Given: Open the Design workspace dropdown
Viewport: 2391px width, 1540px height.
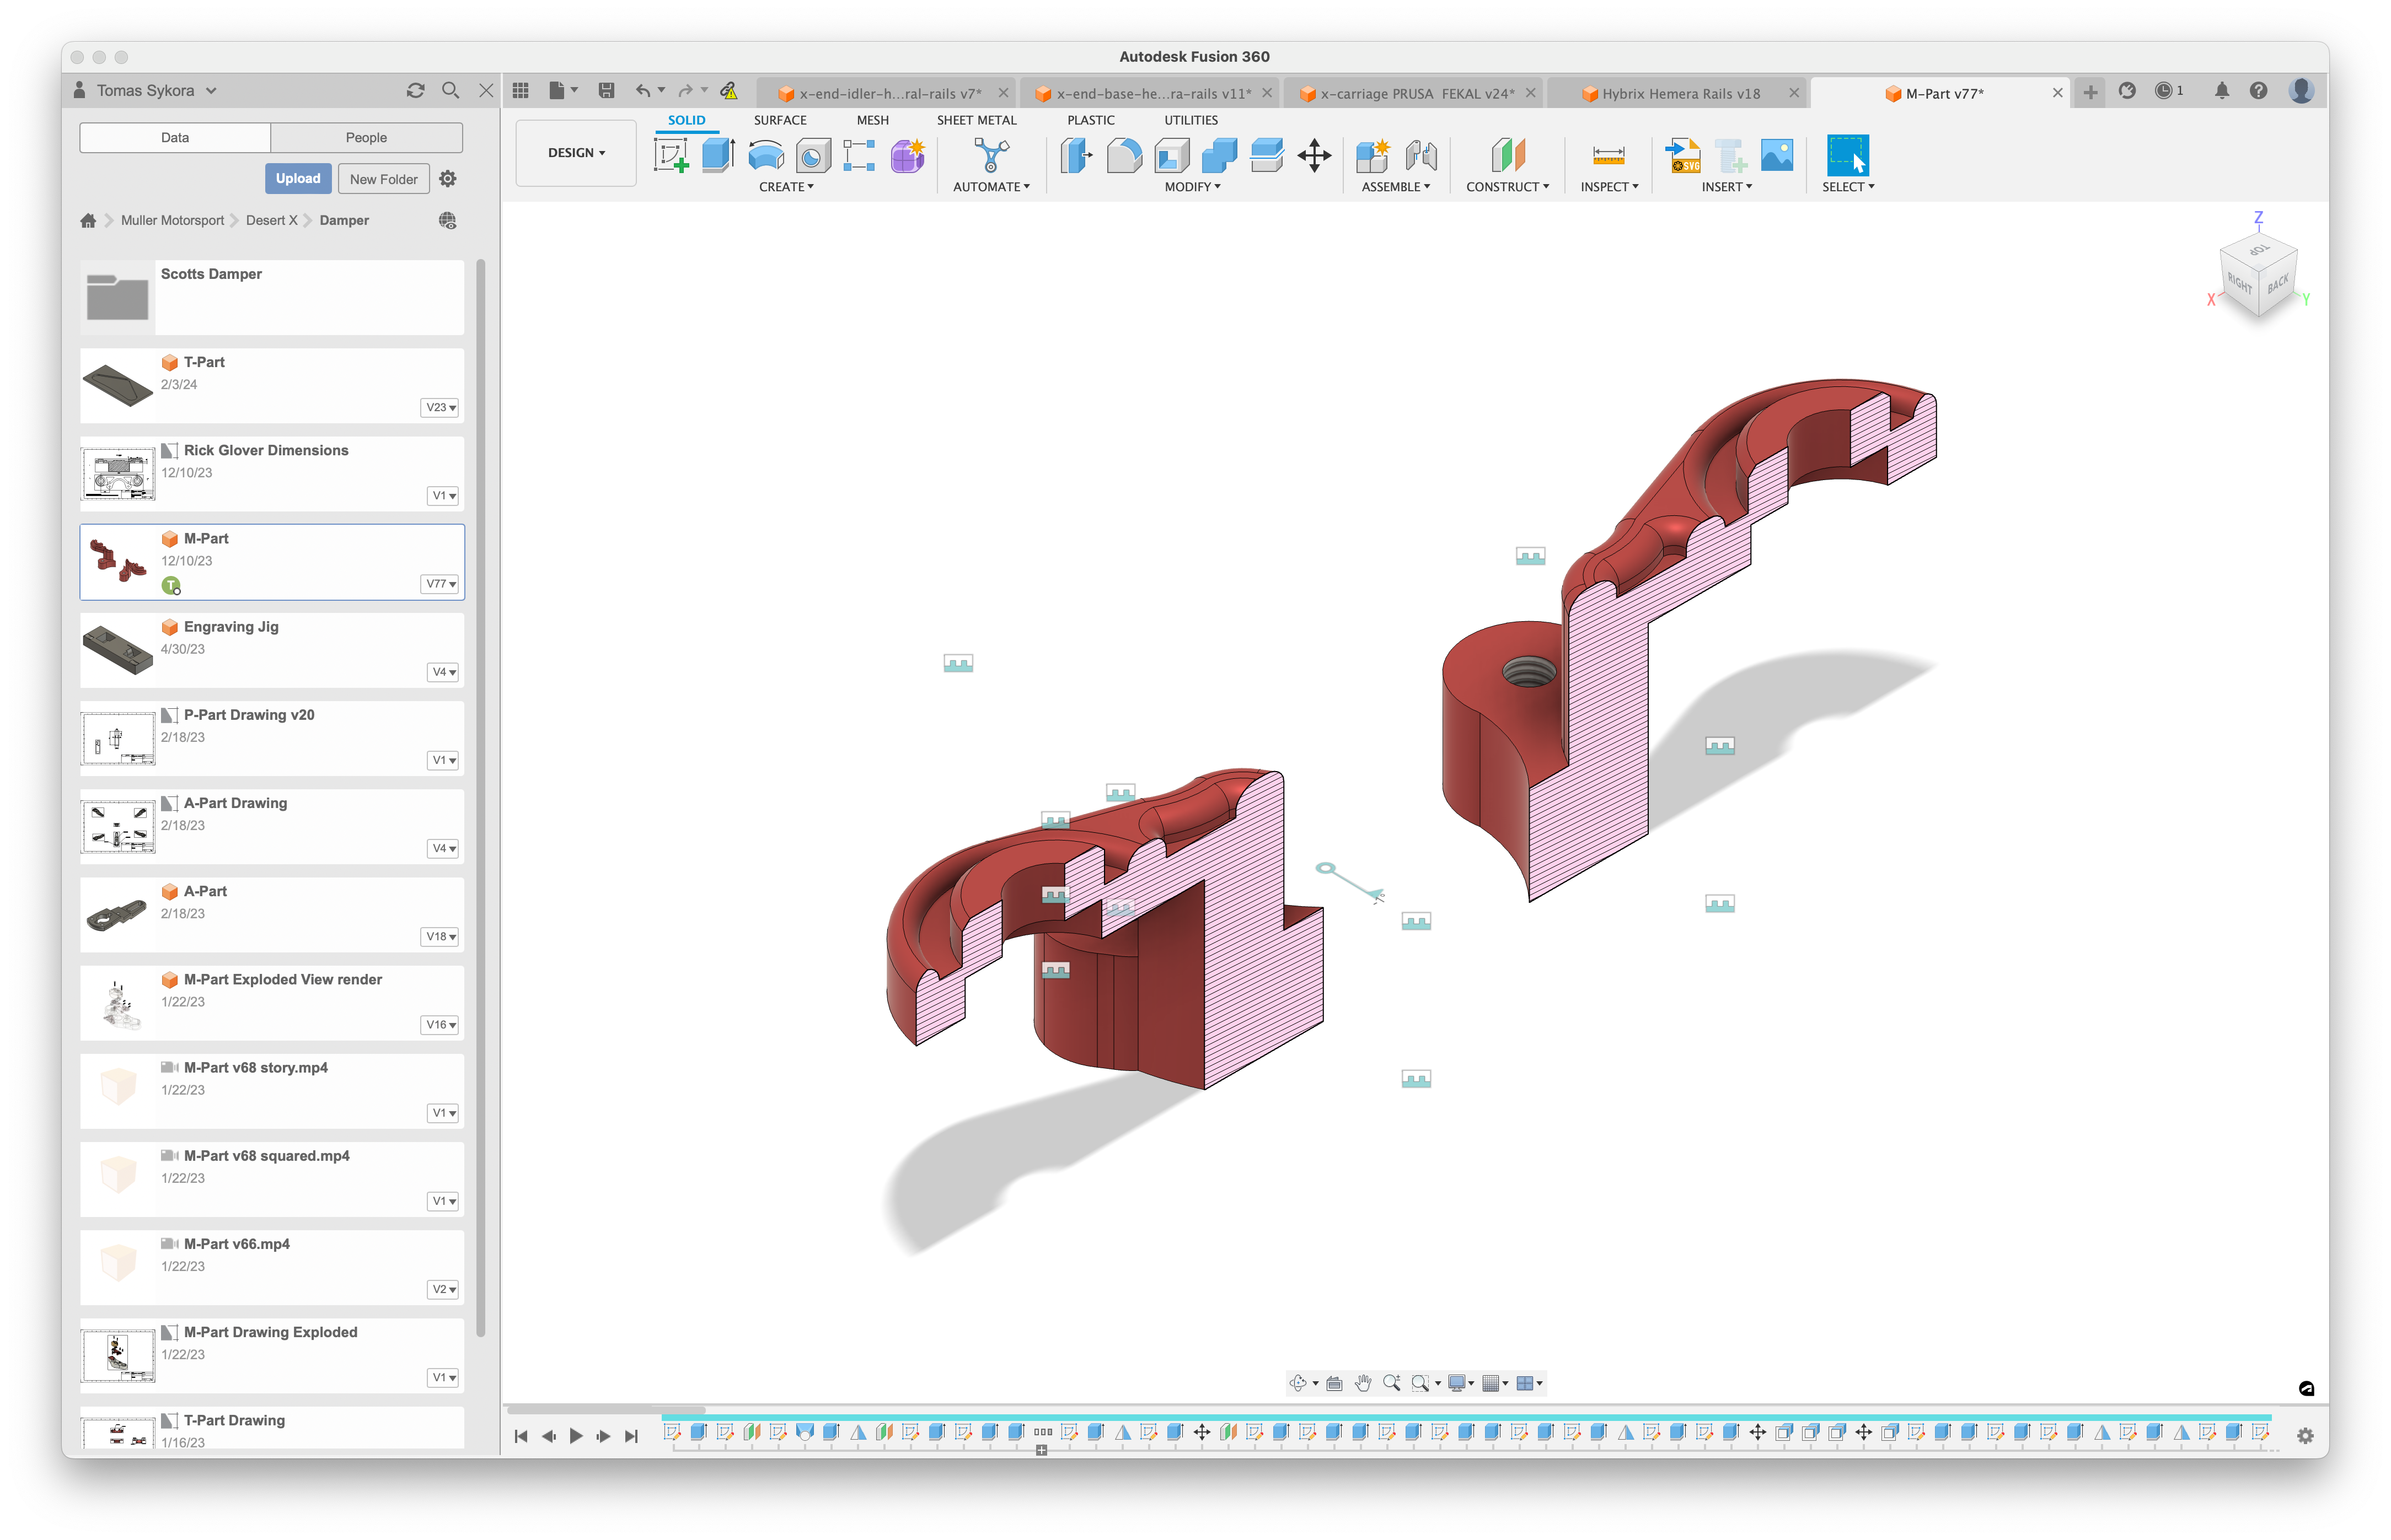Looking at the screenshot, I should [576, 153].
